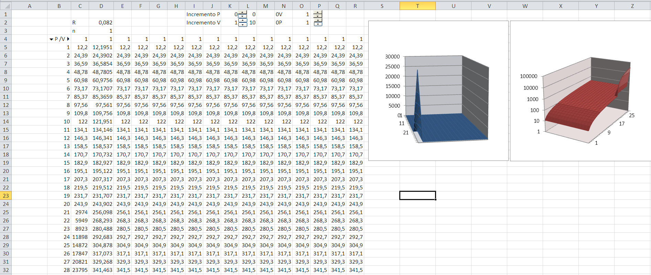Click cell showing 5949
This screenshot has height=275, width=651.
point(80,220)
